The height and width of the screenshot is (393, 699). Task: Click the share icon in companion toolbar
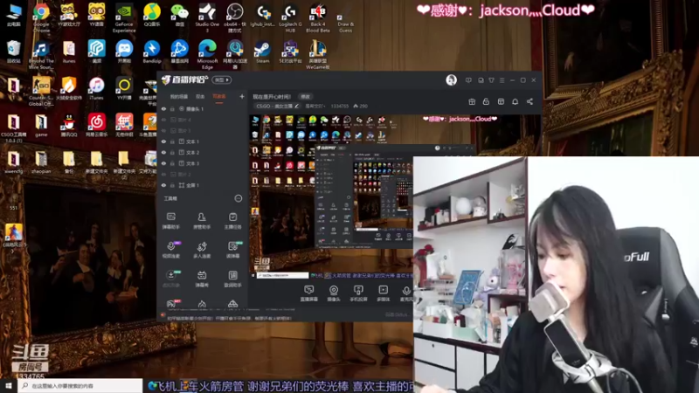[529, 101]
